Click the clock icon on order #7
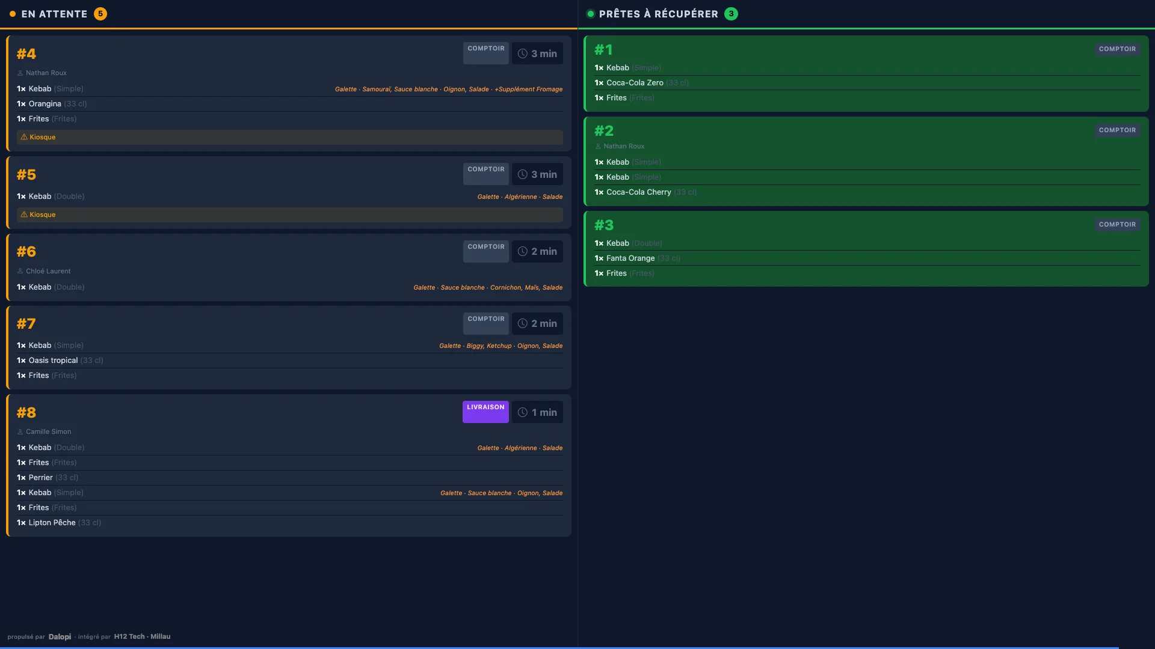The image size is (1155, 649). pos(523,323)
